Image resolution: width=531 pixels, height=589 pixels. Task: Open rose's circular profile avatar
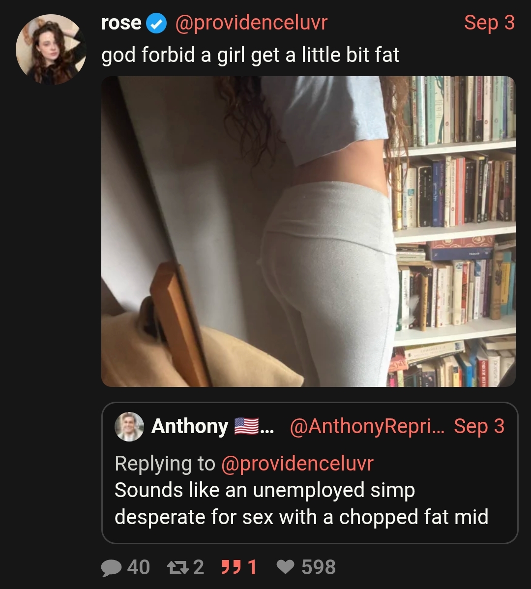pos(51,50)
